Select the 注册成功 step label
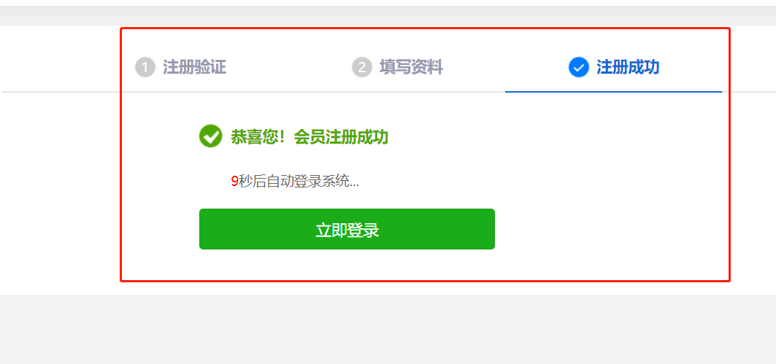776x364 pixels. click(x=628, y=67)
